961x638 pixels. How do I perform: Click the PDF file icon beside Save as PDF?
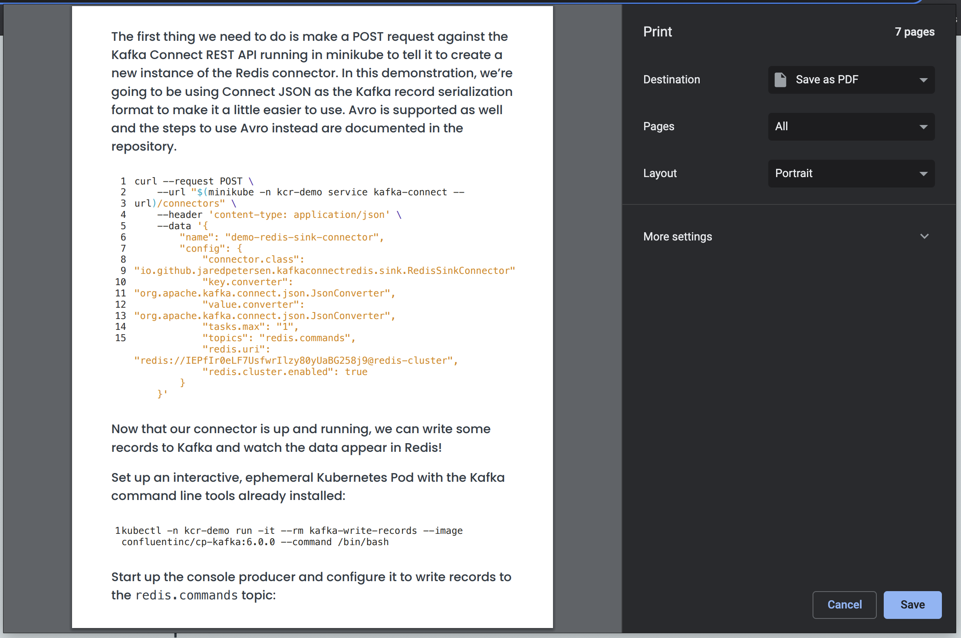[x=781, y=79]
